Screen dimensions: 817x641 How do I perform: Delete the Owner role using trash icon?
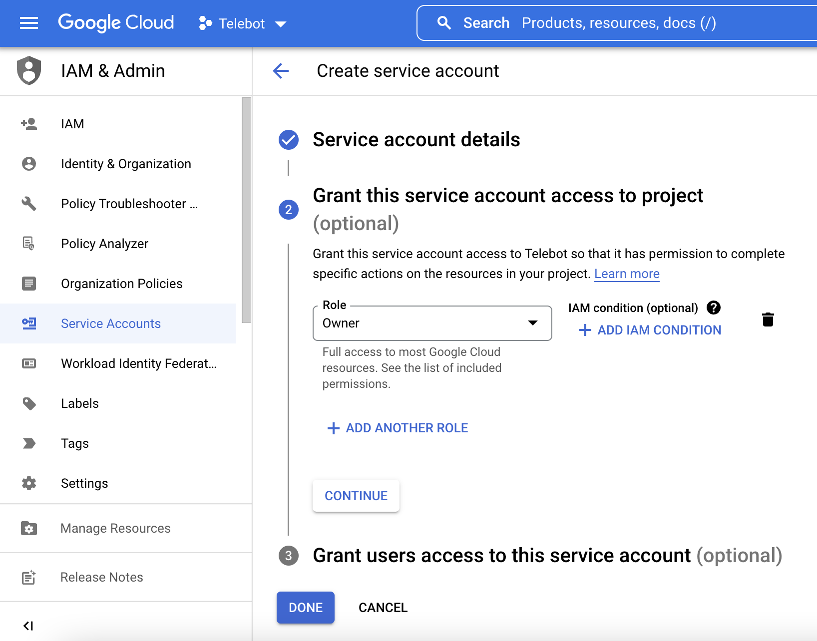click(768, 320)
